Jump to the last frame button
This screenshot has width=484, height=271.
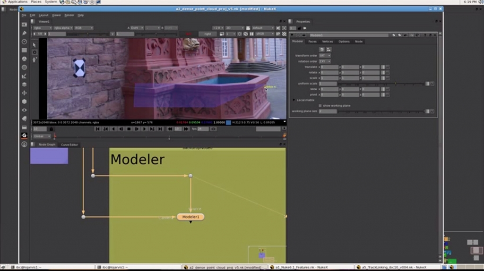[x=160, y=129]
